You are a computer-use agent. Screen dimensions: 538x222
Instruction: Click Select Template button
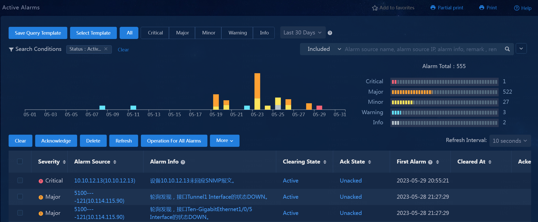click(x=93, y=33)
